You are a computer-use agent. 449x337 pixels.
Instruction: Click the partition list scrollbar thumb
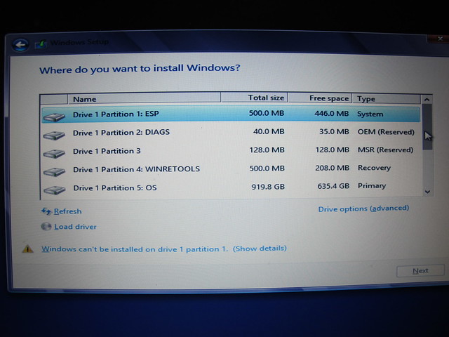(427, 127)
